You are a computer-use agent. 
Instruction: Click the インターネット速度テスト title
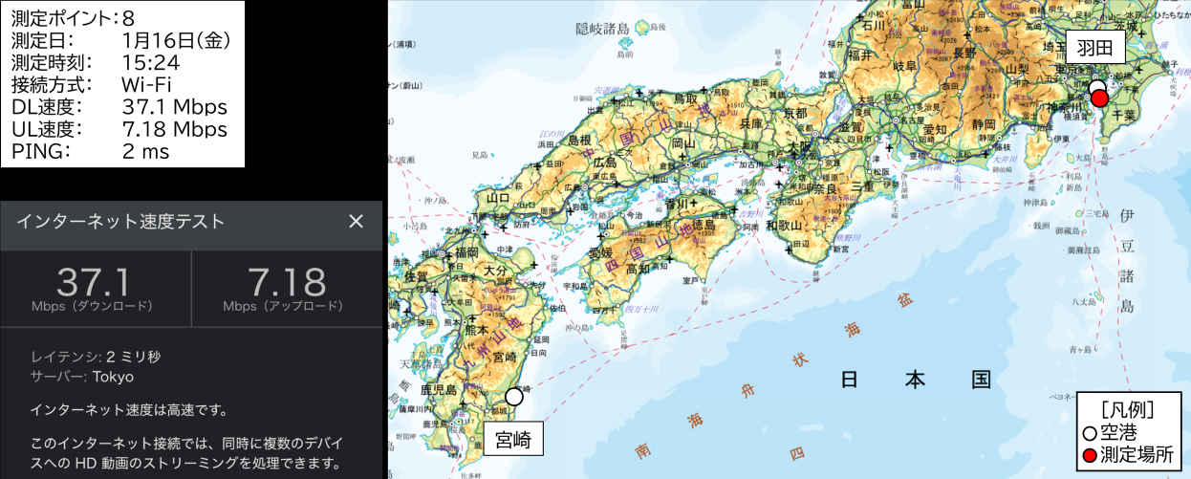click(x=120, y=222)
